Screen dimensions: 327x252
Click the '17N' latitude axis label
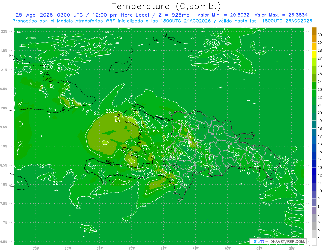(x=5, y=223)
